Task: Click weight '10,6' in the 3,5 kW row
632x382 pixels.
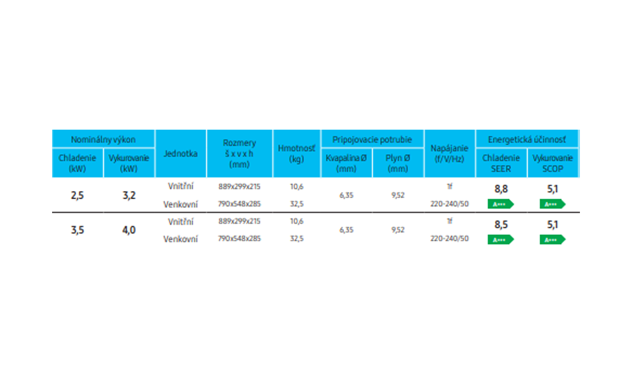Action: point(297,221)
